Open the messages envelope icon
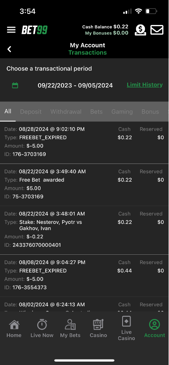 click(157, 30)
